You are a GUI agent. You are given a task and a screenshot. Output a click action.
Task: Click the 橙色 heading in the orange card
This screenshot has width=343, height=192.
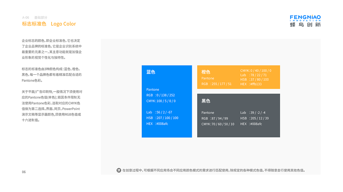click(206, 72)
